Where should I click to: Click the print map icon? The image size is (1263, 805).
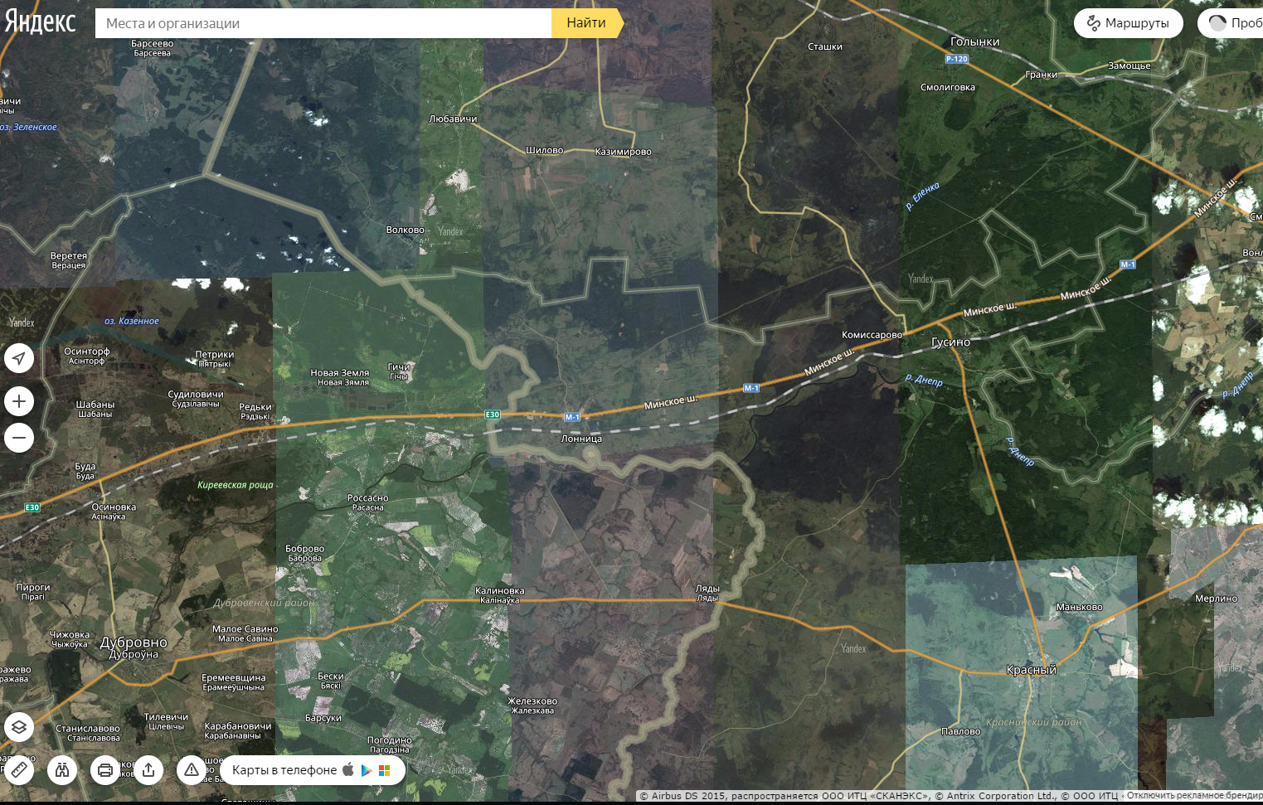tap(105, 770)
